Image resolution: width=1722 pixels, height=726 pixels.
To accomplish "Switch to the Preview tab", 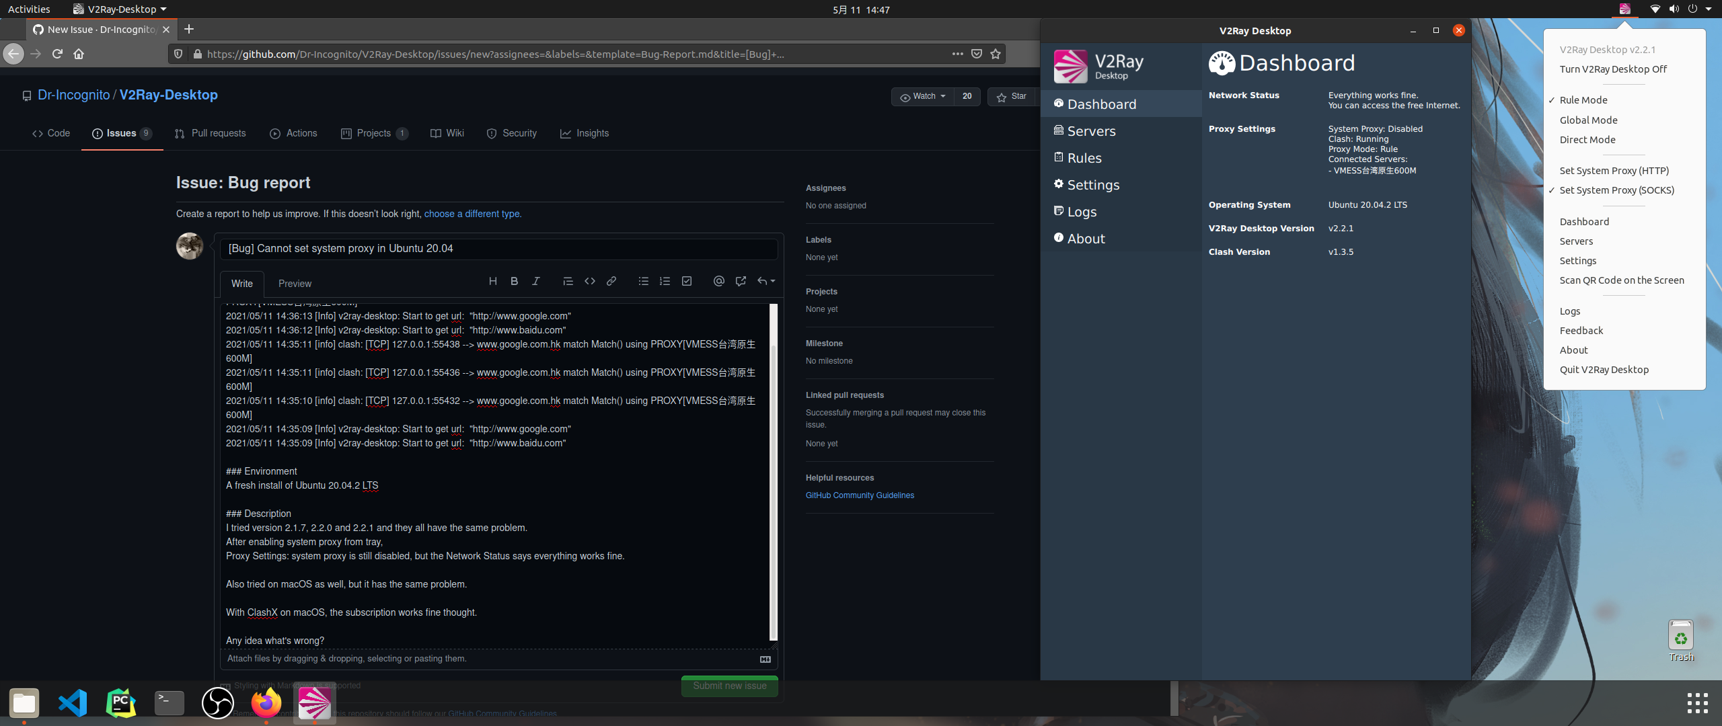I will coord(294,284).
